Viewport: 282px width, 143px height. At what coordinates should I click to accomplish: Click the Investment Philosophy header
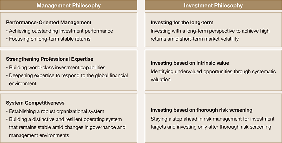213,5
